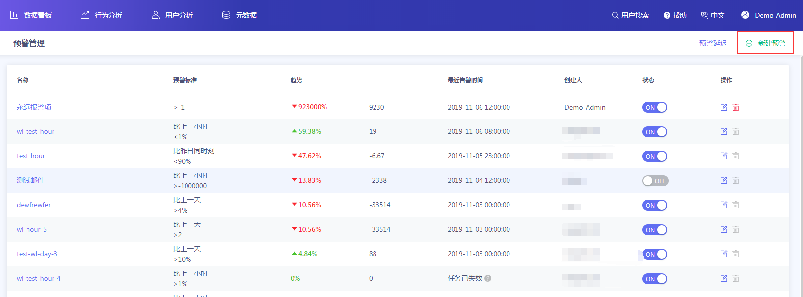Open the 数据看板 menu
The image size is (803, 297).
pos(31,15)
